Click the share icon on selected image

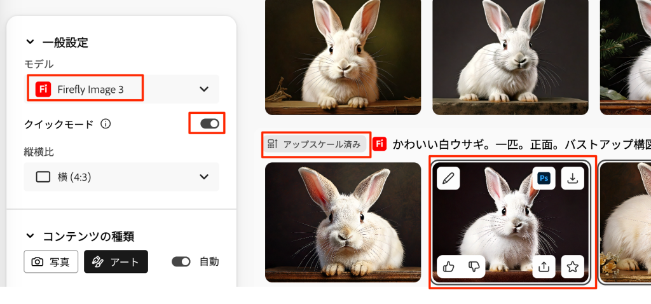coord(544,266)
